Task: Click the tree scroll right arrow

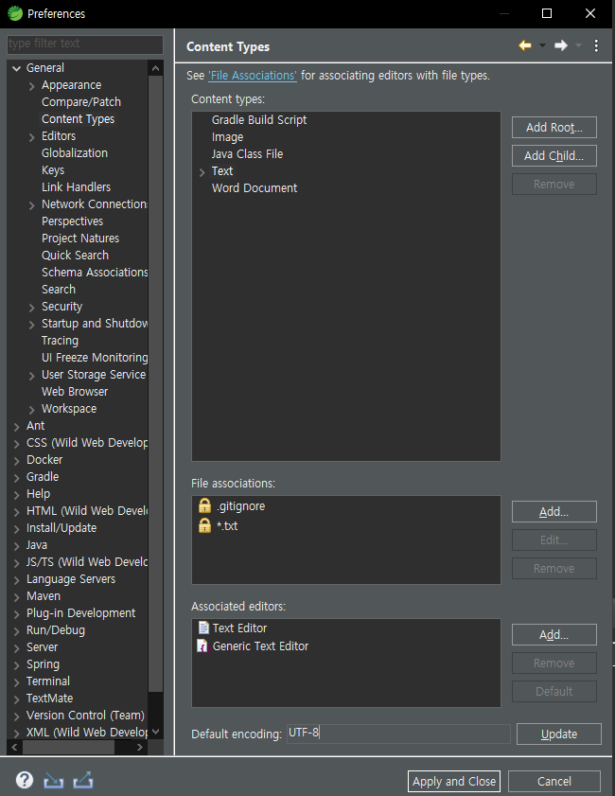Action: (140, 748)
